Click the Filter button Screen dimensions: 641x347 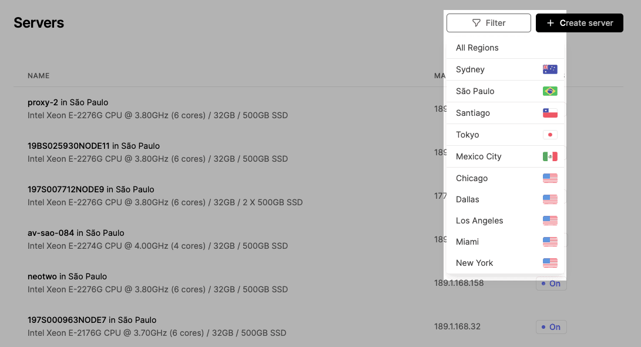click(x=488, y=22)
